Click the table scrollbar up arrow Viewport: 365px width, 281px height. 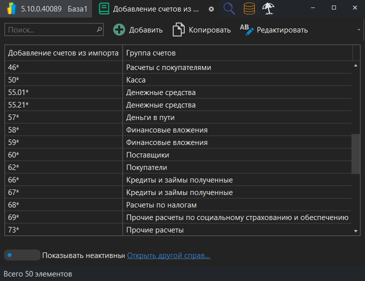[355, 65]
